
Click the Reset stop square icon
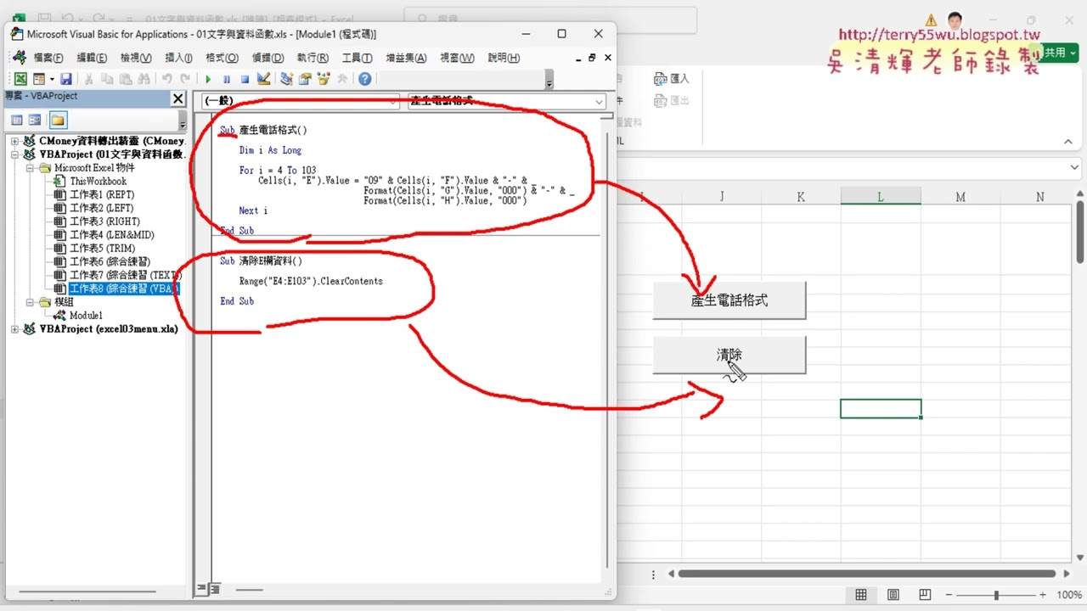245,79
